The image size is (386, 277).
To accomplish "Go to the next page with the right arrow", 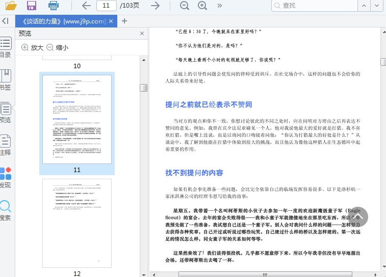I will (x=156, y=6).
